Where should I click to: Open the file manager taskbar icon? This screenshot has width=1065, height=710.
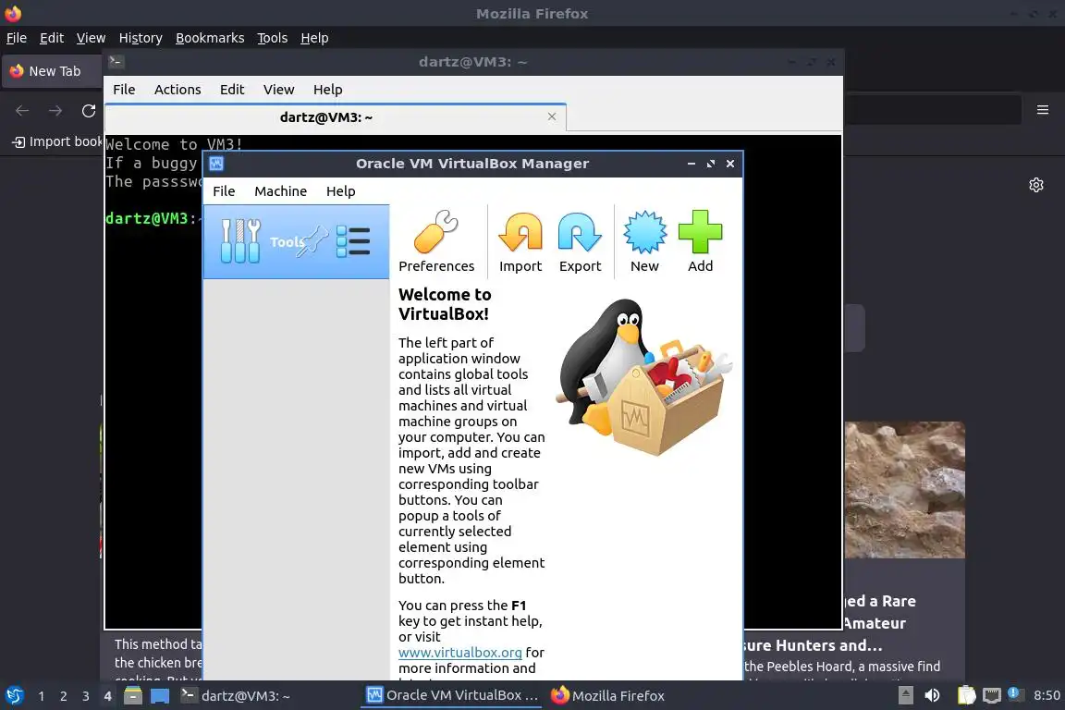133,696
